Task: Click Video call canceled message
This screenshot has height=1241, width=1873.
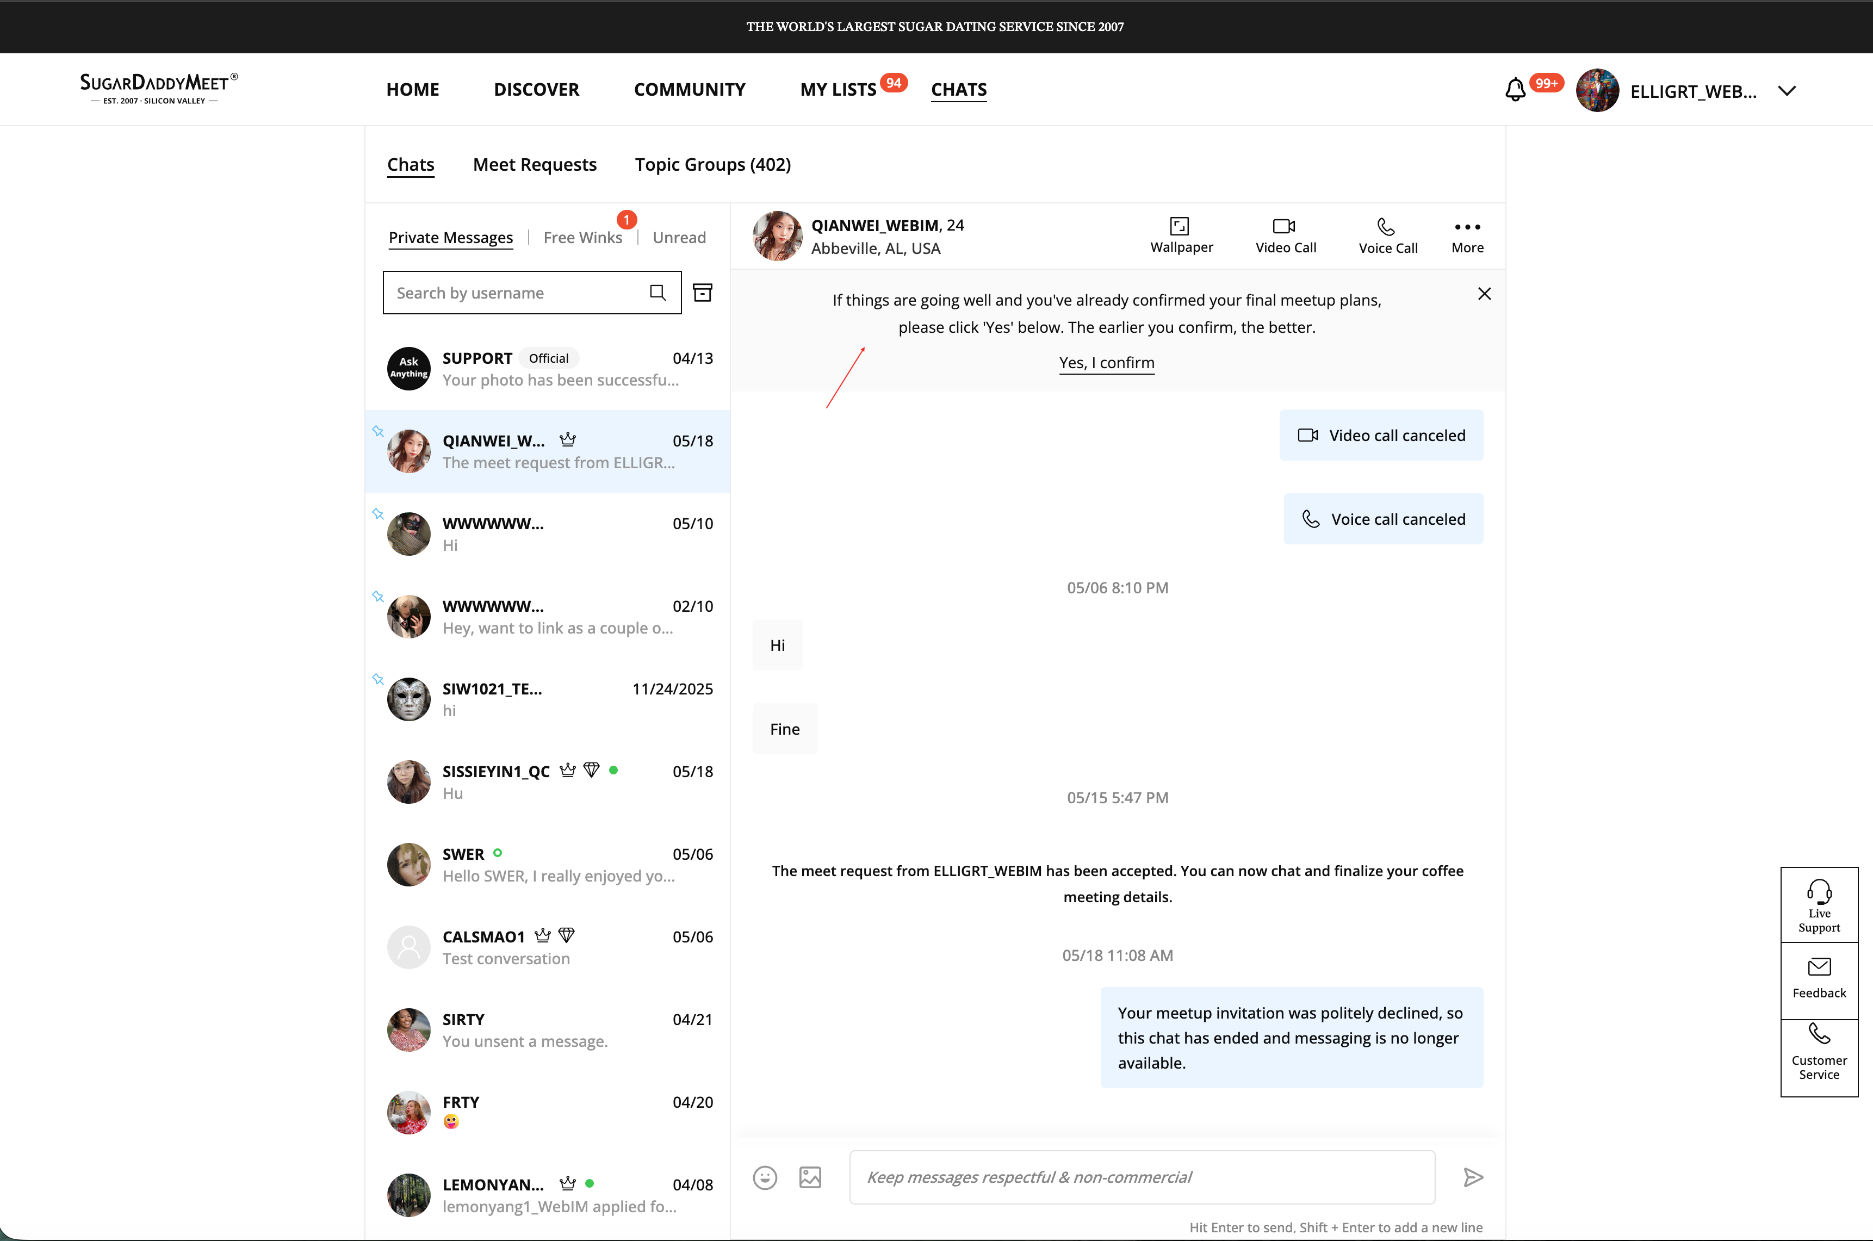Action: coord(1381,435)
